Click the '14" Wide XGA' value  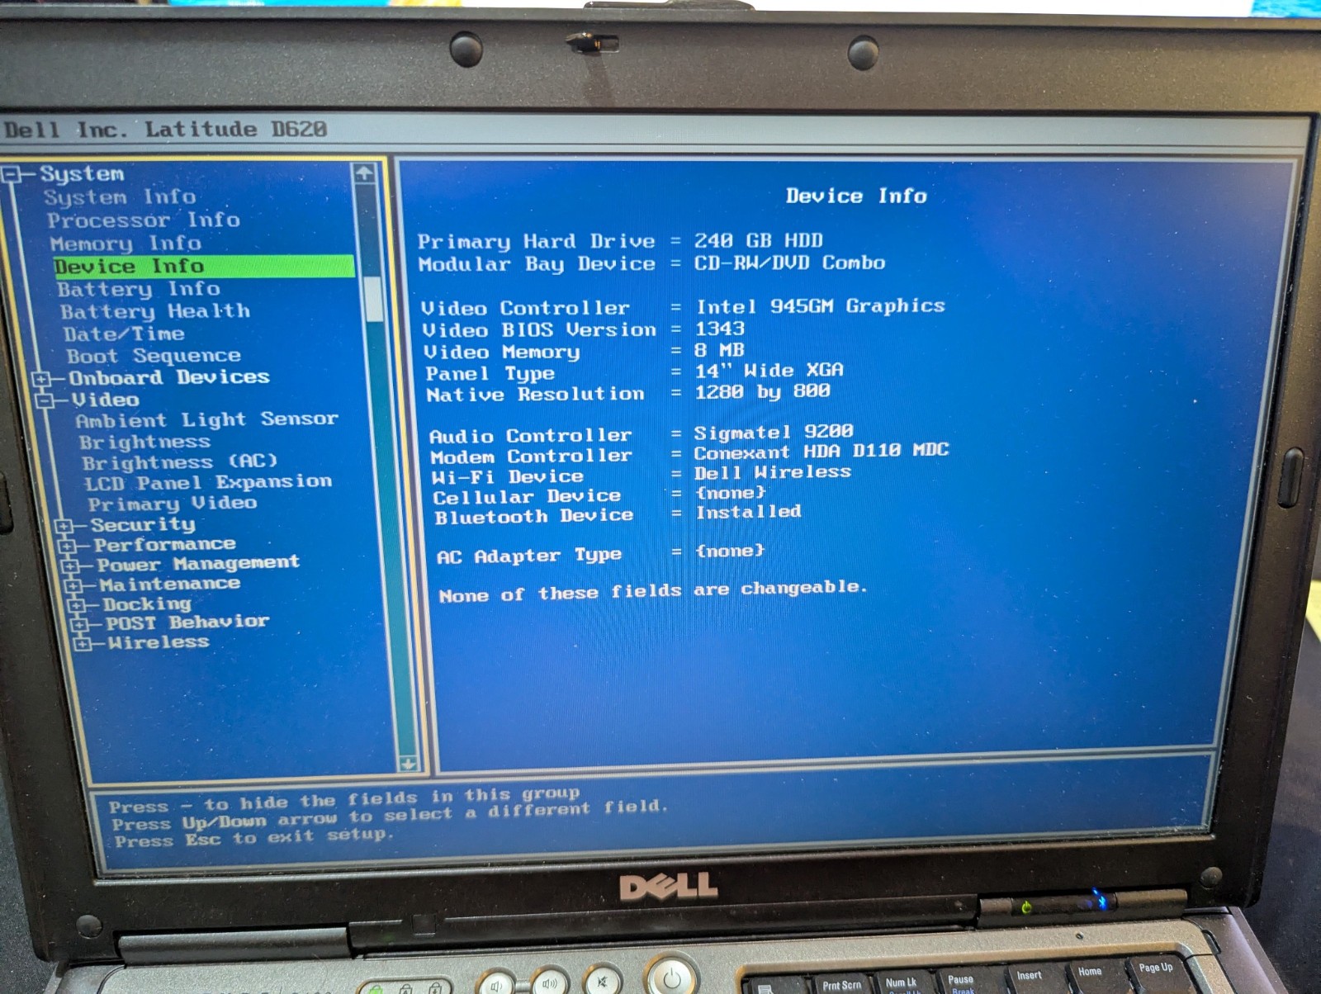pyautogui.click(x=769, y=371)
